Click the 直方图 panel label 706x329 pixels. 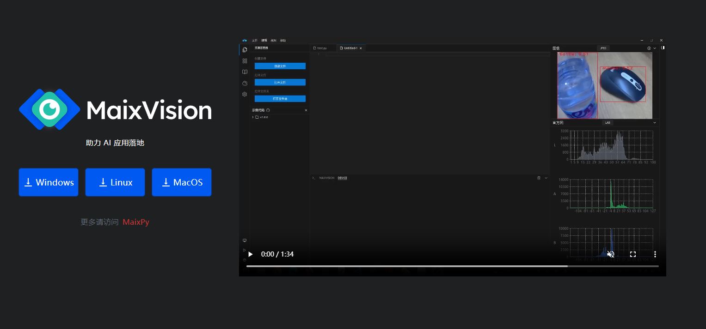coord(558,123)
